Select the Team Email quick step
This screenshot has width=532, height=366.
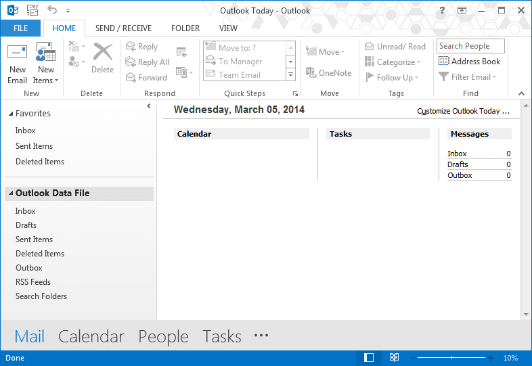(244, 74)
